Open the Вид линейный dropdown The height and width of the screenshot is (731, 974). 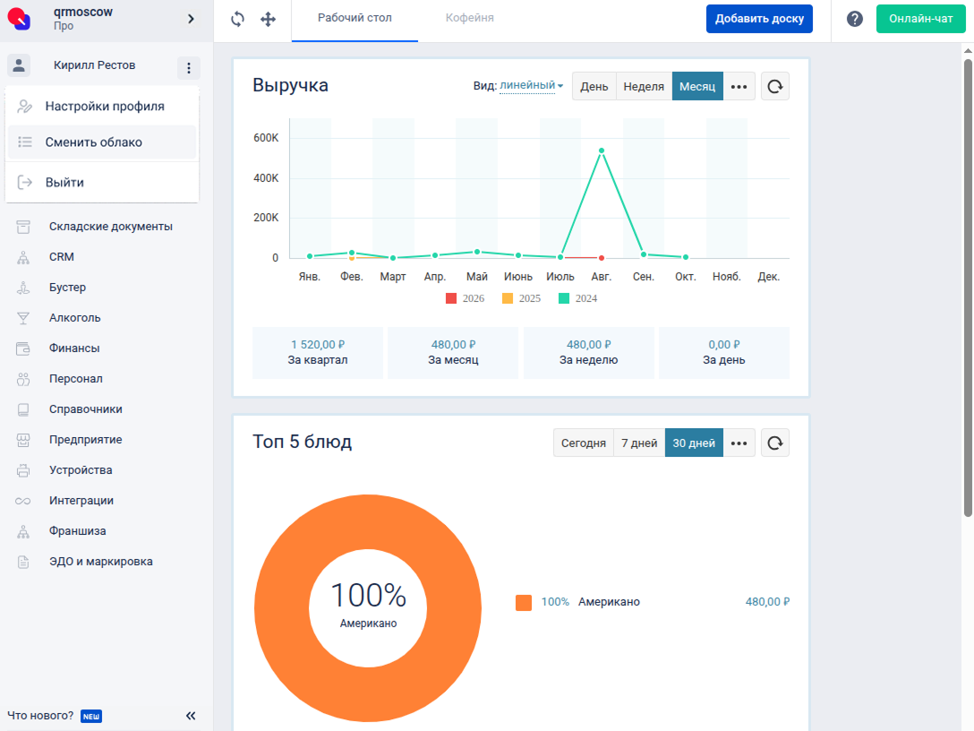coord(531,86)
